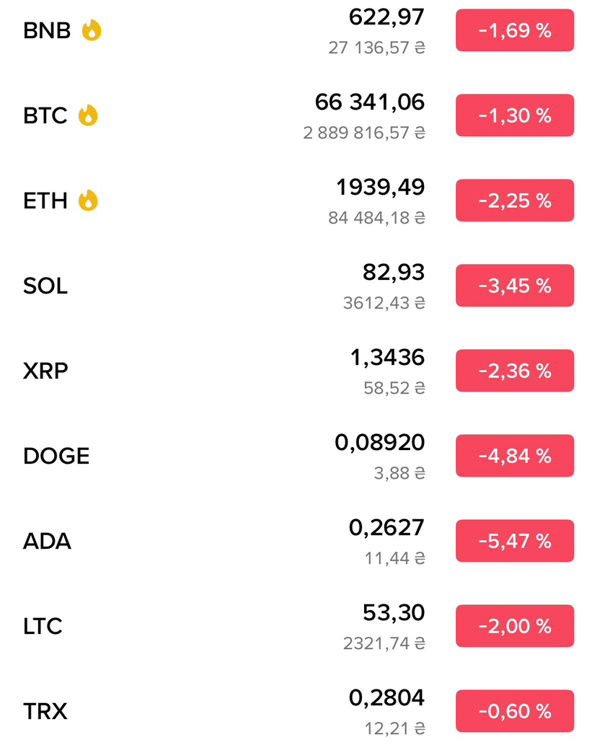Tap the flame icon beside ETH
Image resolution: width=597 pixels, height=750 pixels.
click(88, 200)
